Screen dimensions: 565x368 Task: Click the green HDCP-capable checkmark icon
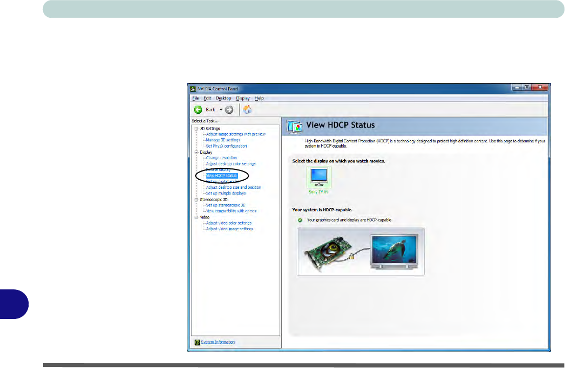(x=300, y=219)
